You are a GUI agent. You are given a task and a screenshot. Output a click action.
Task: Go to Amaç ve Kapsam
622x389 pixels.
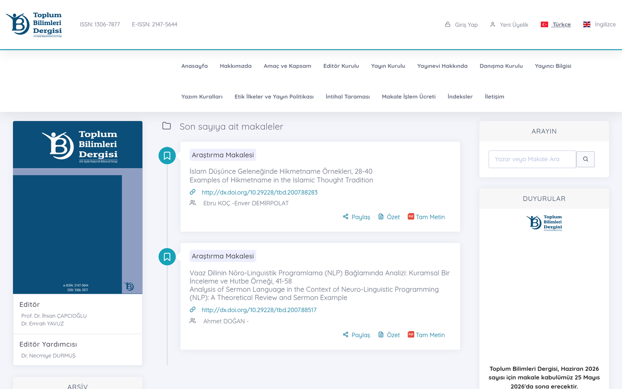[287, 66]
